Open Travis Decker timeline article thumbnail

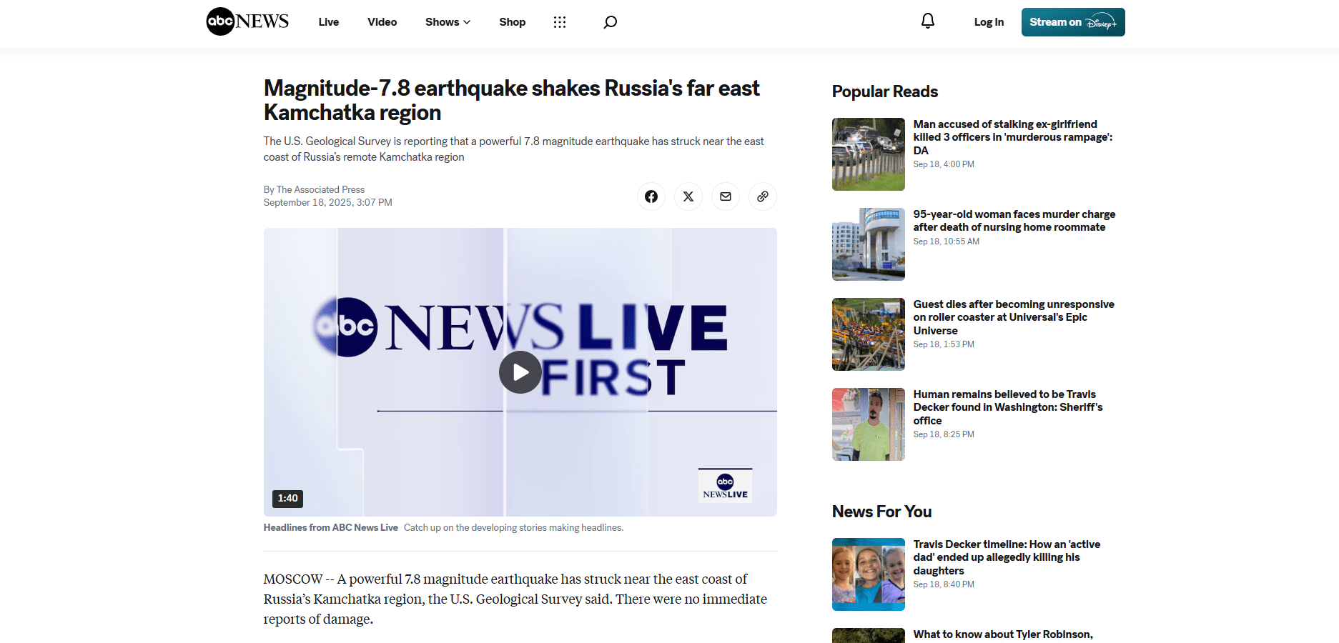point(869,574)
